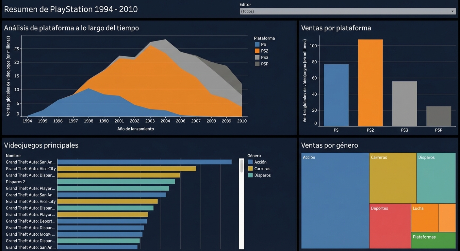Click the dashboard title Resumen de PlayStation 1994 - 2010

[71, 9]
